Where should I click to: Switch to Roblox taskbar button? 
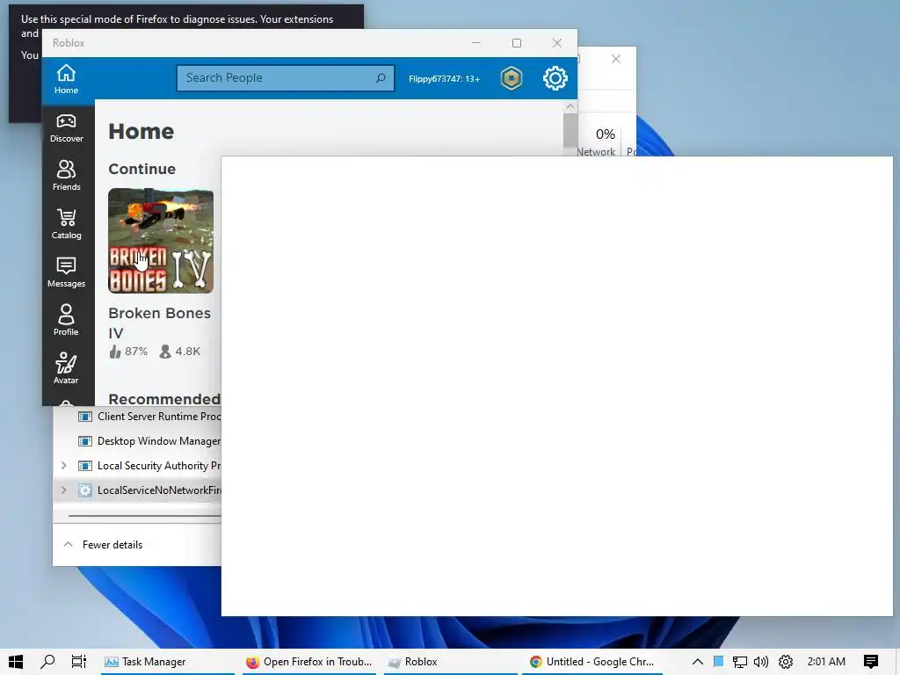451,662
